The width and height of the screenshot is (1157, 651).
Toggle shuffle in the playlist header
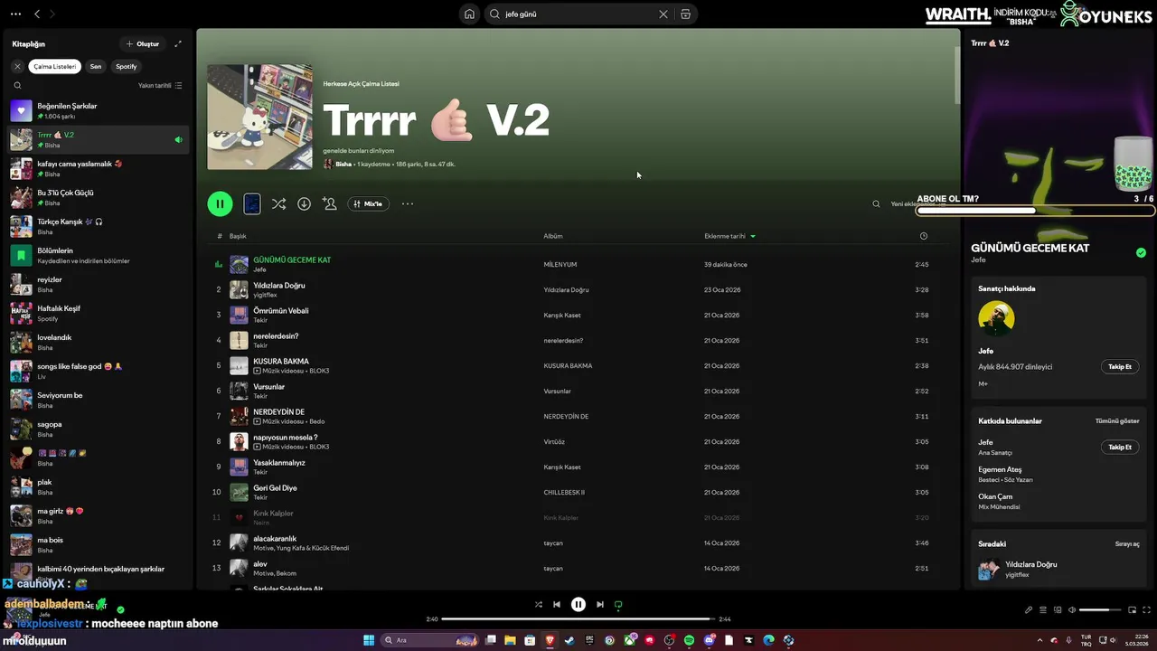pyautogui.click(x=278, y=203)
